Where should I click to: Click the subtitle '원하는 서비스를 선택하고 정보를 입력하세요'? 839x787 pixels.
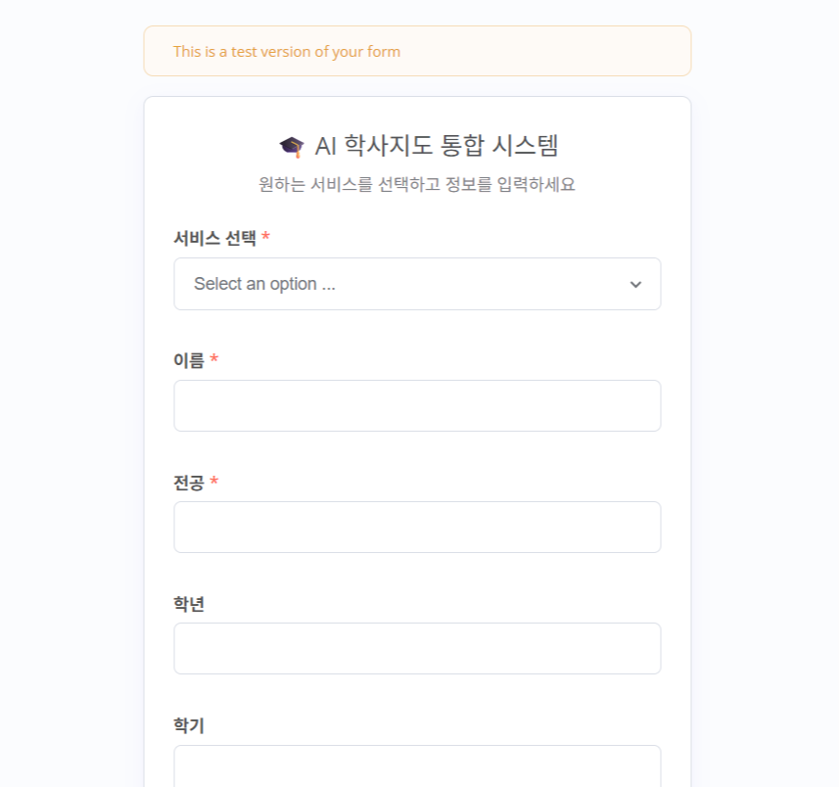[417, 184]
